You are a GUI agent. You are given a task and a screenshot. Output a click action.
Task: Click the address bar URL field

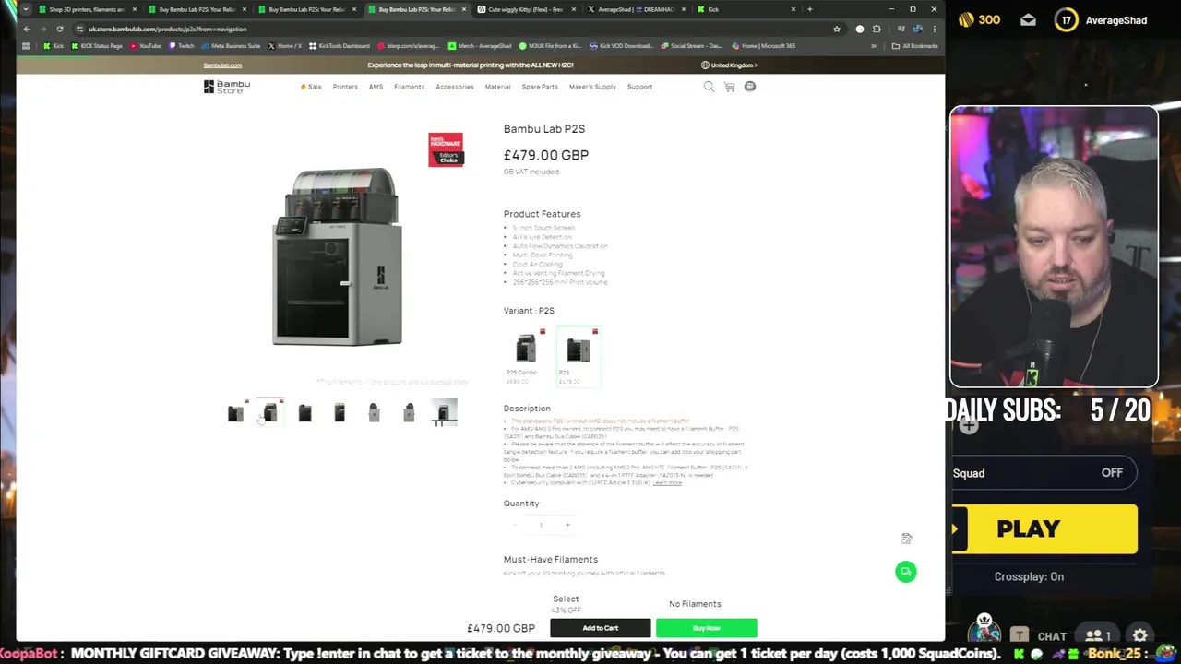point(452,29)
